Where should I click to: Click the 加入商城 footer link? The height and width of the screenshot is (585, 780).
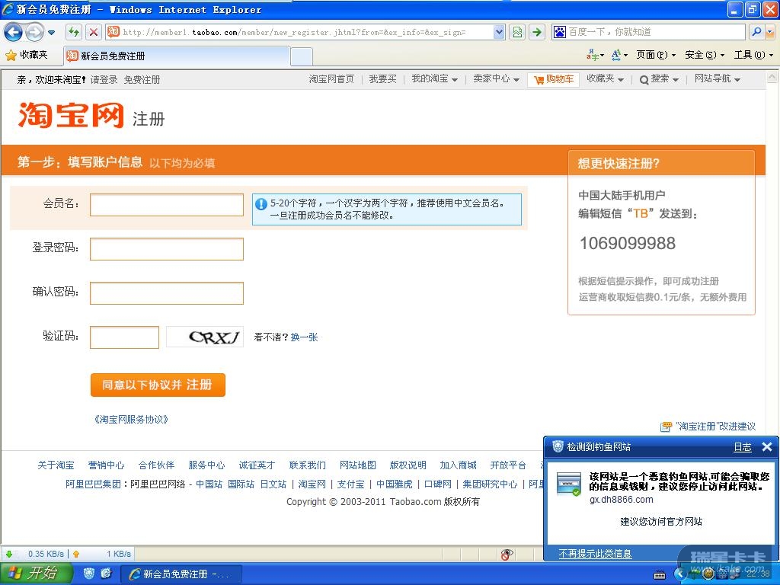[x=458, y=465]
